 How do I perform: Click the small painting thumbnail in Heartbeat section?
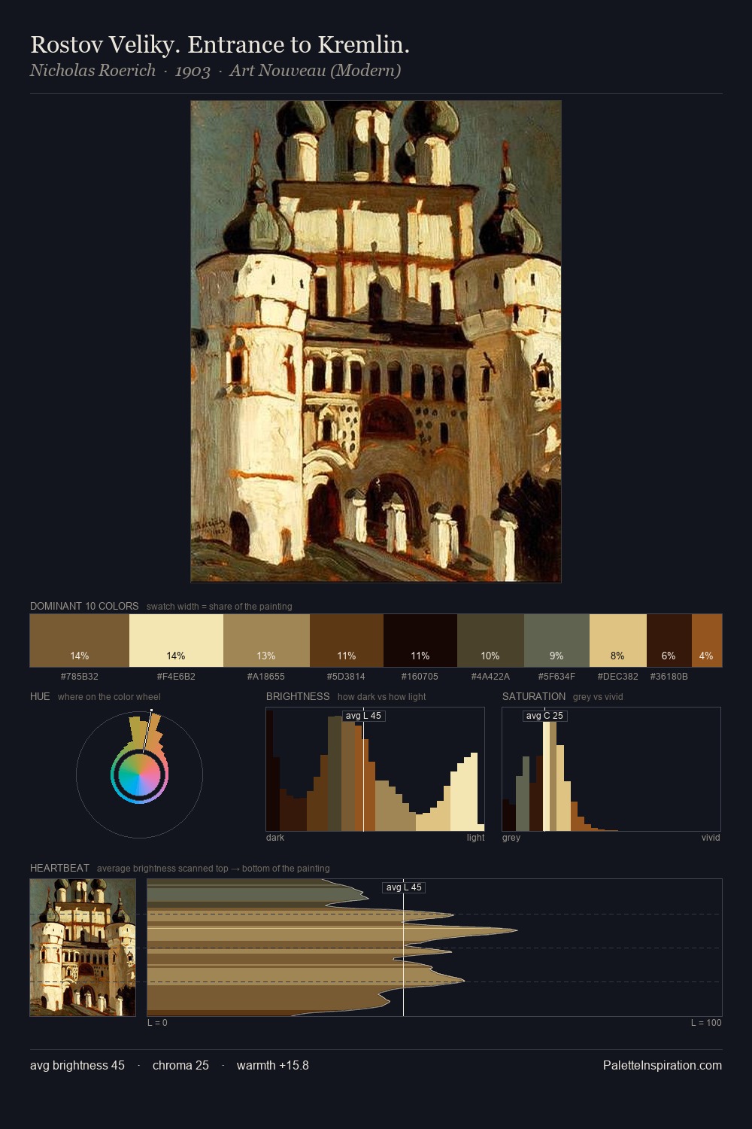pos(83,947)
